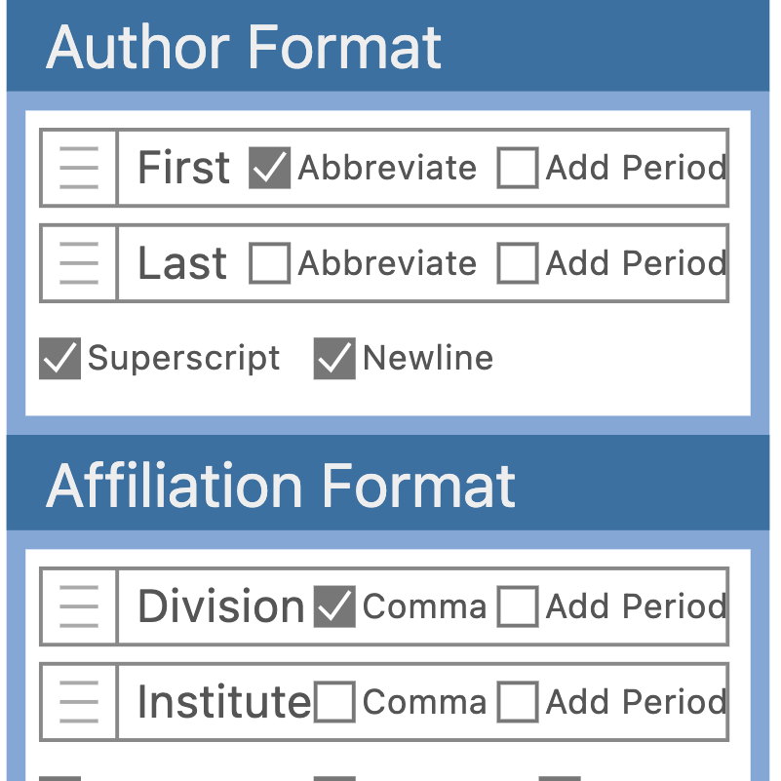This screenshot has height=781, width=781.
Task: Enable Abbreviate for the Last name
Action: [269, 262]
